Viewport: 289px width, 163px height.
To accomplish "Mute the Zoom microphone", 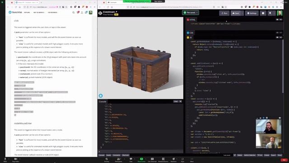I will point(5,160).
